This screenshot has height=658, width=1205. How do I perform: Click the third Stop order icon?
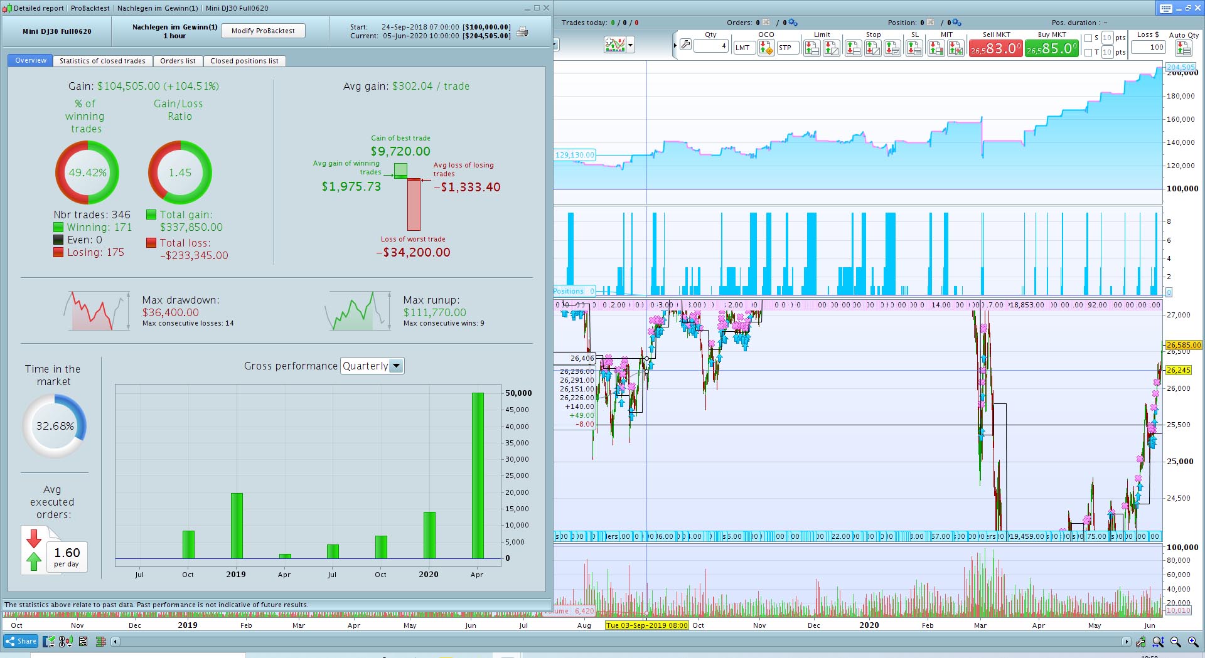[x=892, y=48]
